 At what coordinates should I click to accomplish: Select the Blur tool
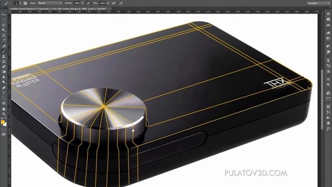pyautogui.click(x=4, y=77)
